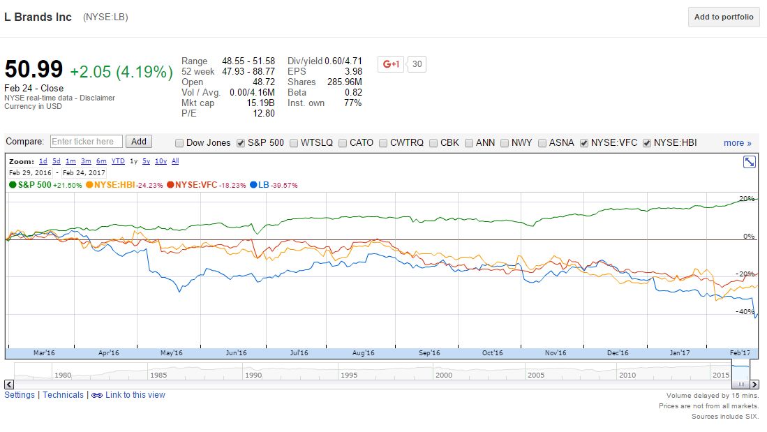Set chart zoom to 1d

43,161
